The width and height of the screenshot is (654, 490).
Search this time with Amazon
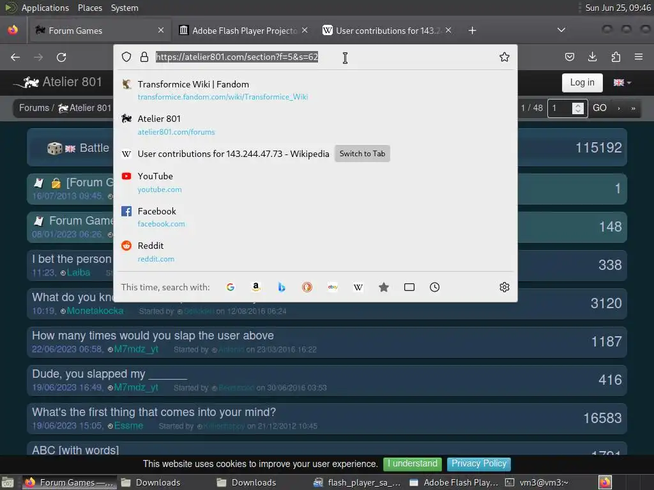(x=255, y=287)
